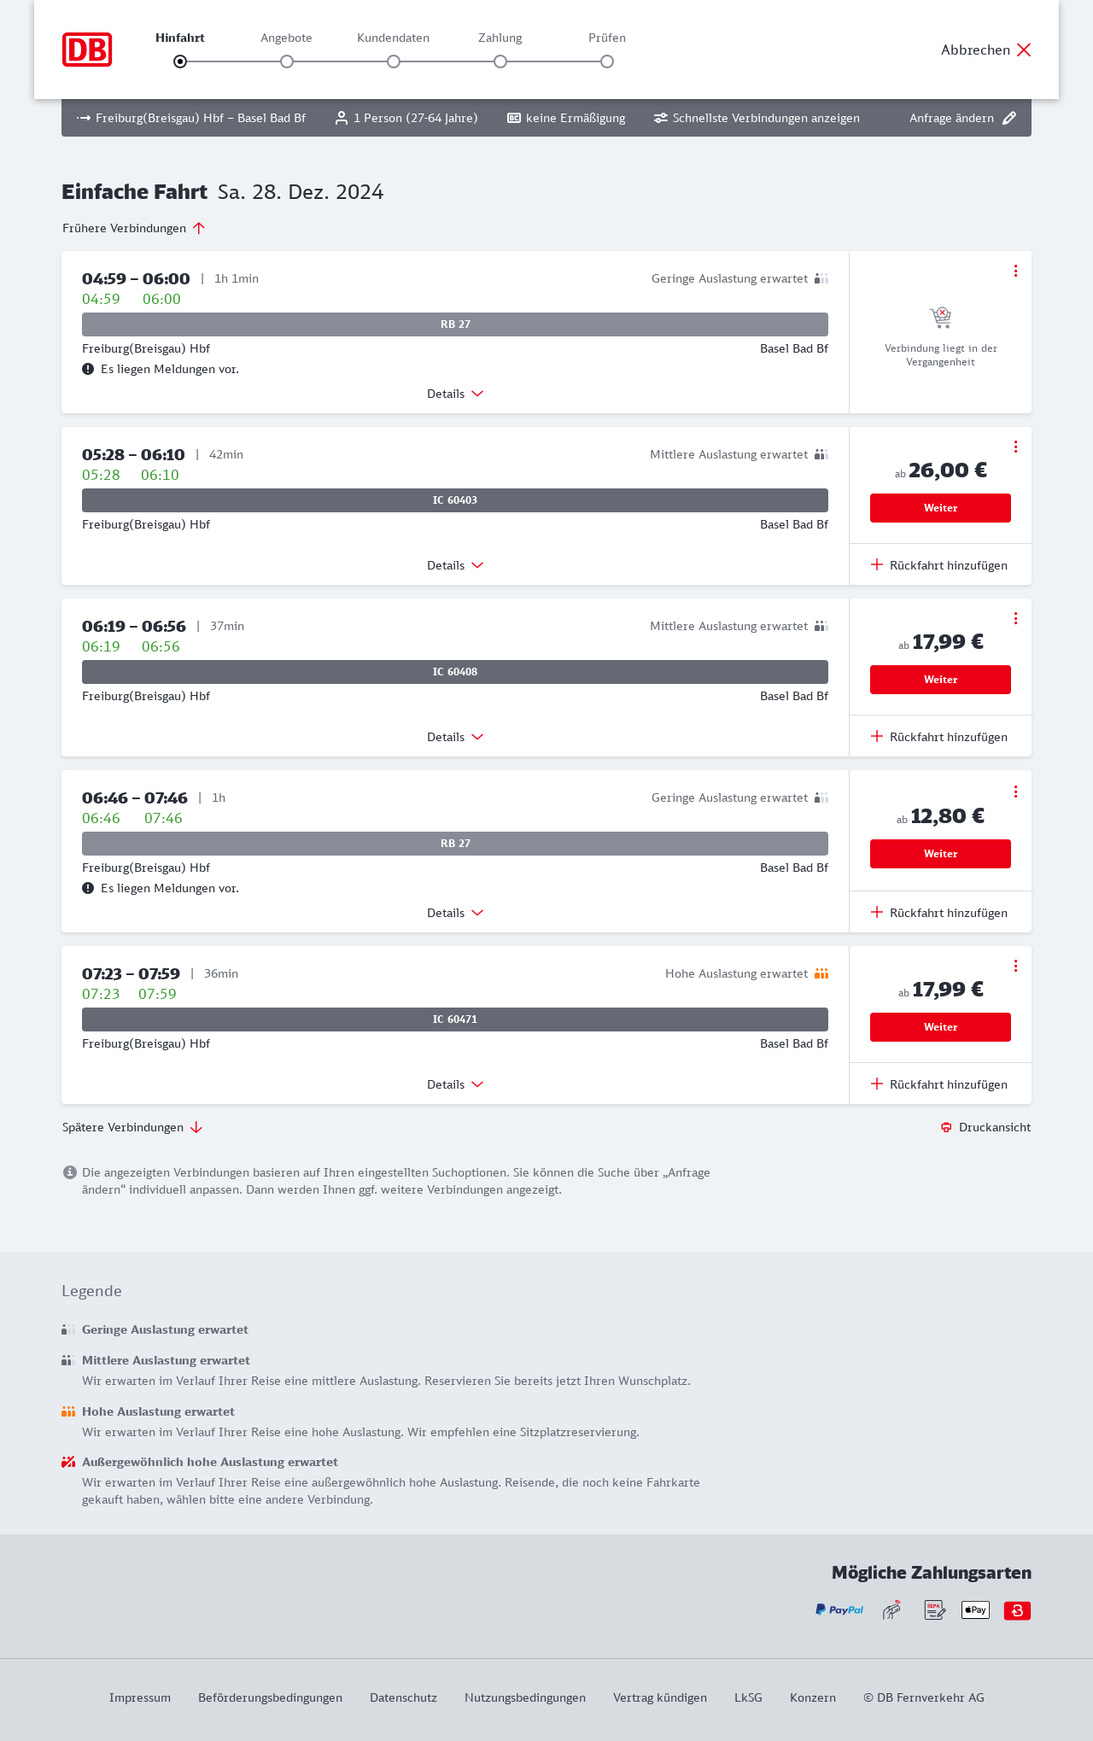This screenshot has height=1741, width=1093.
Task: Select the Zahlung step circle
Action: point(500,61)
